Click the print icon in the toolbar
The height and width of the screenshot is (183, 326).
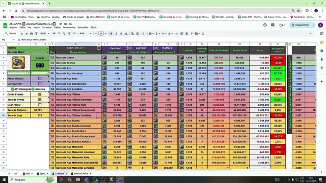pos(32,34)
